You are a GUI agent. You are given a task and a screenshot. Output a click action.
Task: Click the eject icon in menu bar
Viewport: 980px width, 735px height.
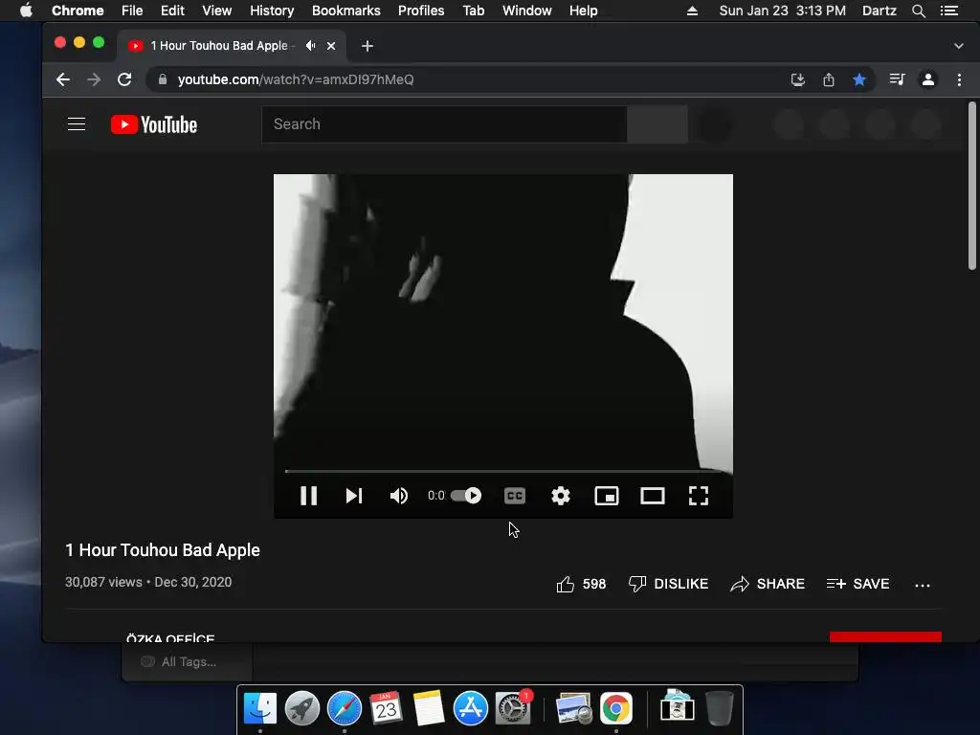point(692,11)
